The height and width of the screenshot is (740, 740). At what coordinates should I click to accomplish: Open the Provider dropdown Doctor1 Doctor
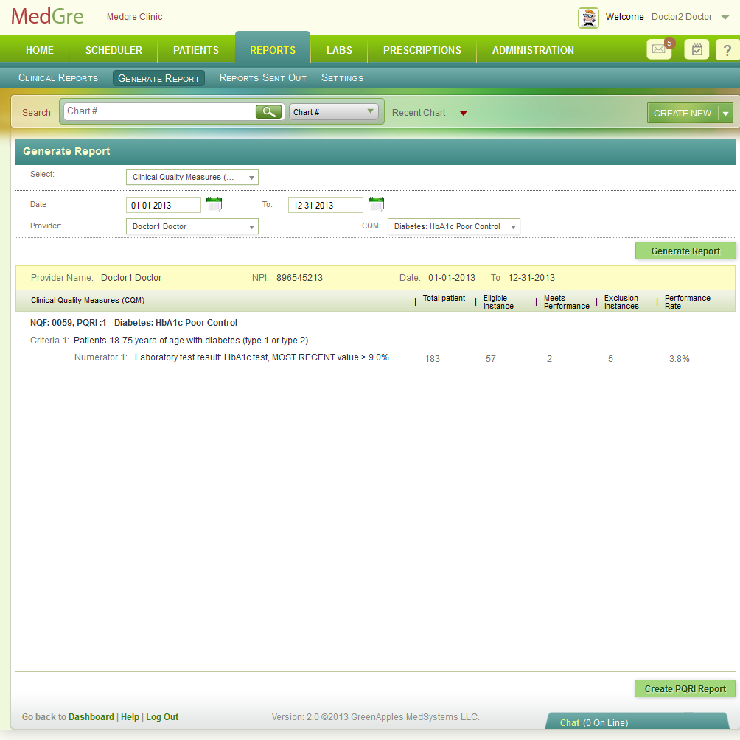[x=192, y=226]
